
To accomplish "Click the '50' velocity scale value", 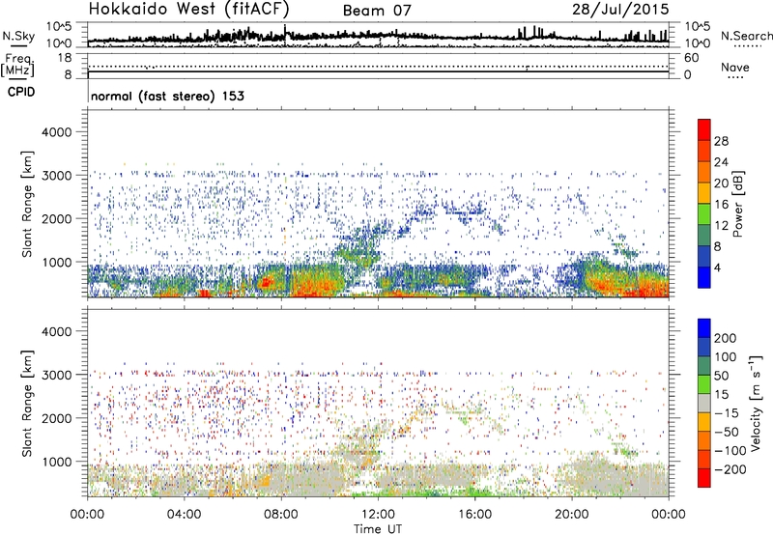I will [x=721, y=376].
